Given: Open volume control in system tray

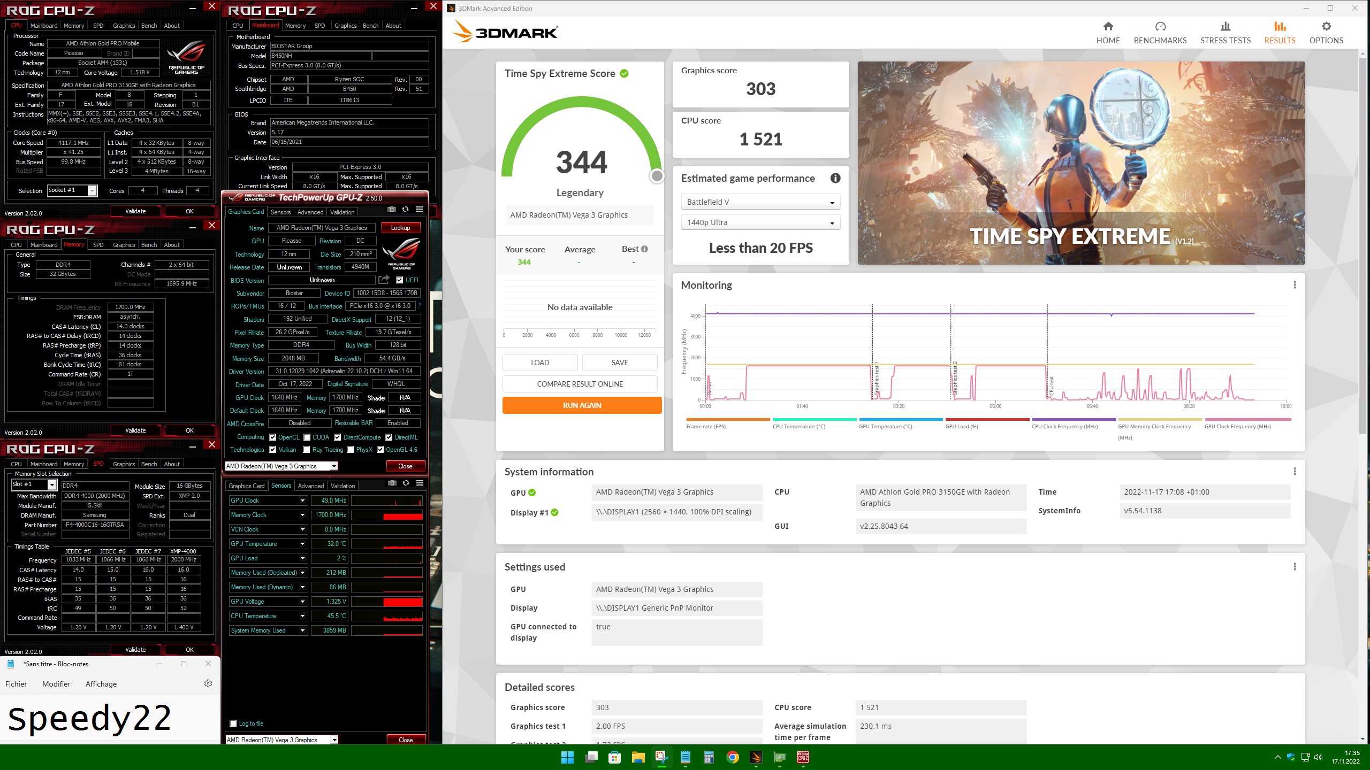Looking at the screenshot, I should tap(1318, 757).
